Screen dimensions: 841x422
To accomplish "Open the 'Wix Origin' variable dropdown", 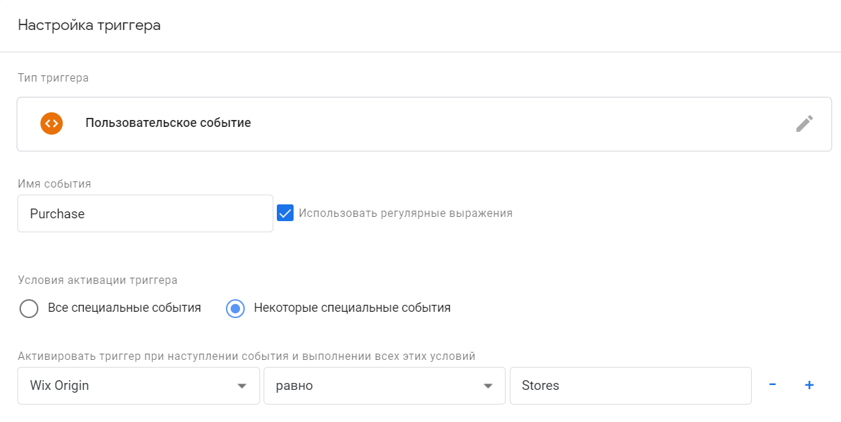I will point(139,386).
